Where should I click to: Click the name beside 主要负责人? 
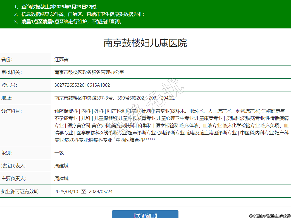[61, 178]
